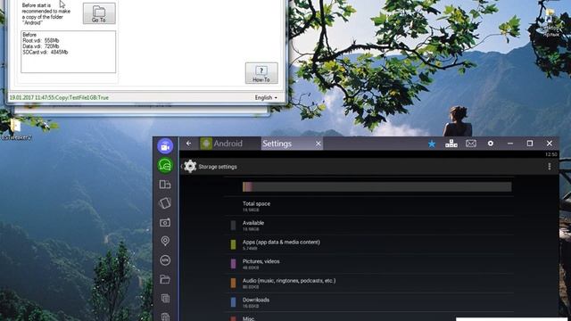Open BlueStacks gear settings in title bar
571x321 pixels.
pos(491,144)
